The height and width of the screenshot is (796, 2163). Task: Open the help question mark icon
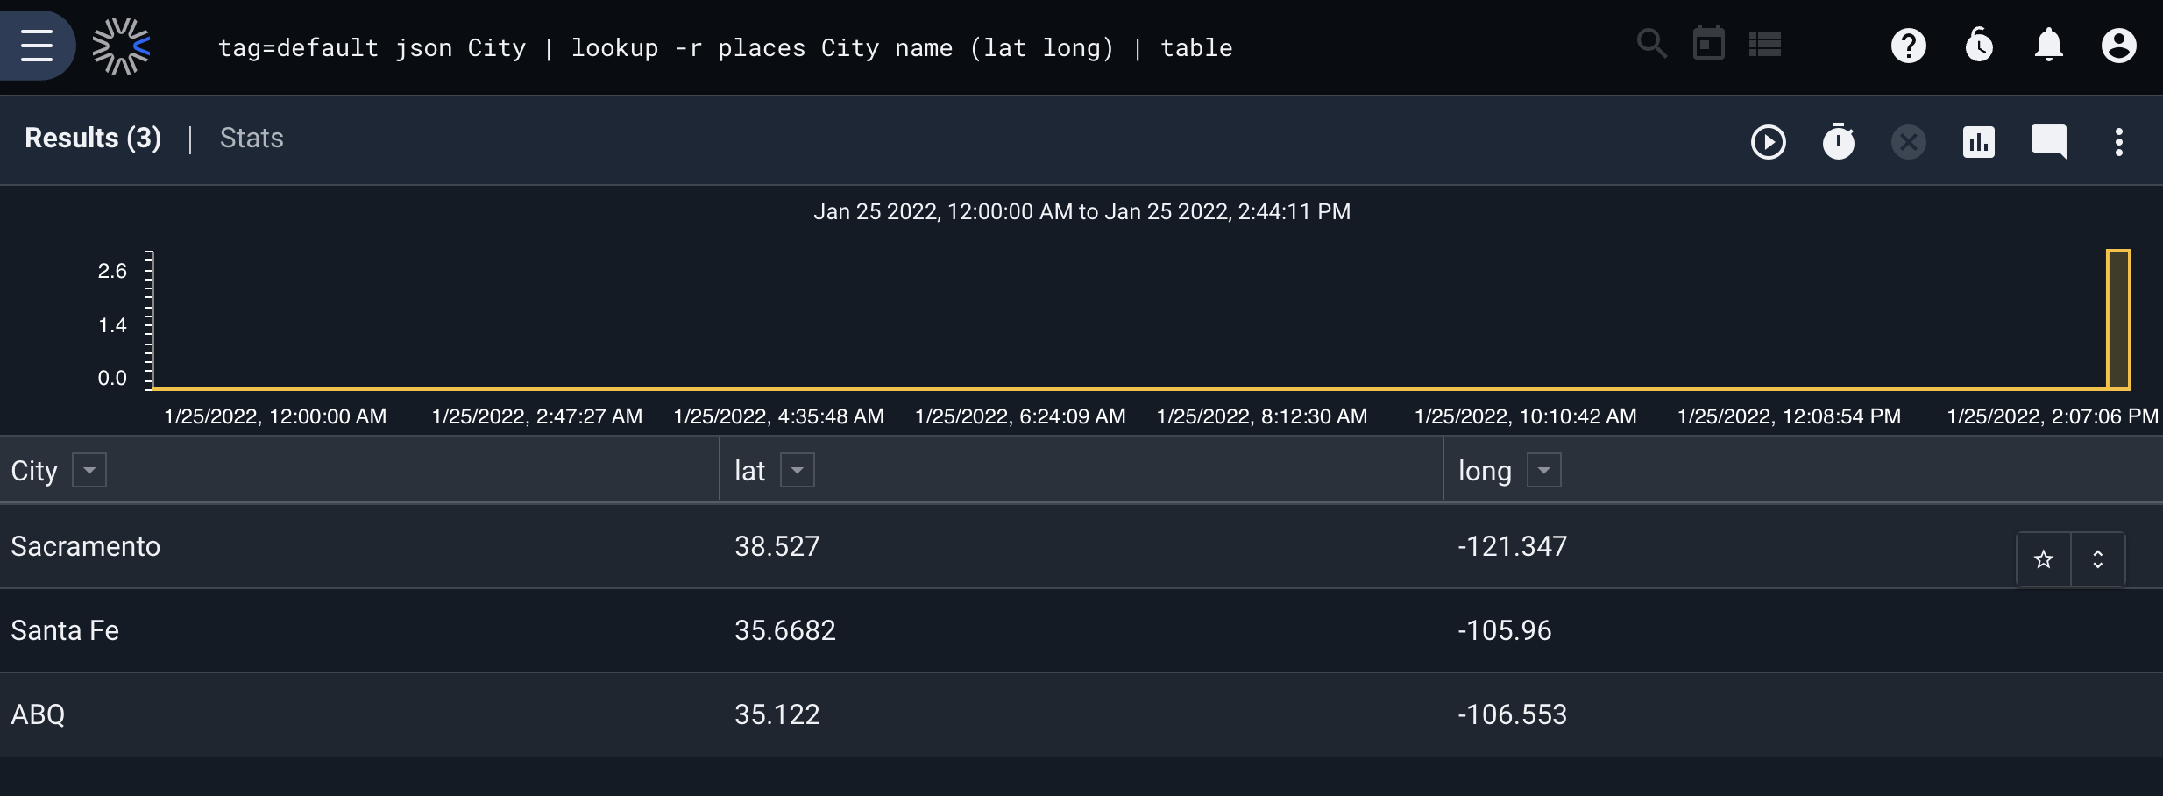tap(1909, 46)
